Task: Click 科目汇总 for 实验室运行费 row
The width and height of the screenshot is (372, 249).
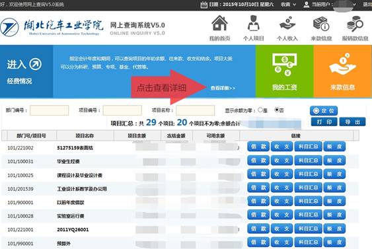Action: point(308,215)
